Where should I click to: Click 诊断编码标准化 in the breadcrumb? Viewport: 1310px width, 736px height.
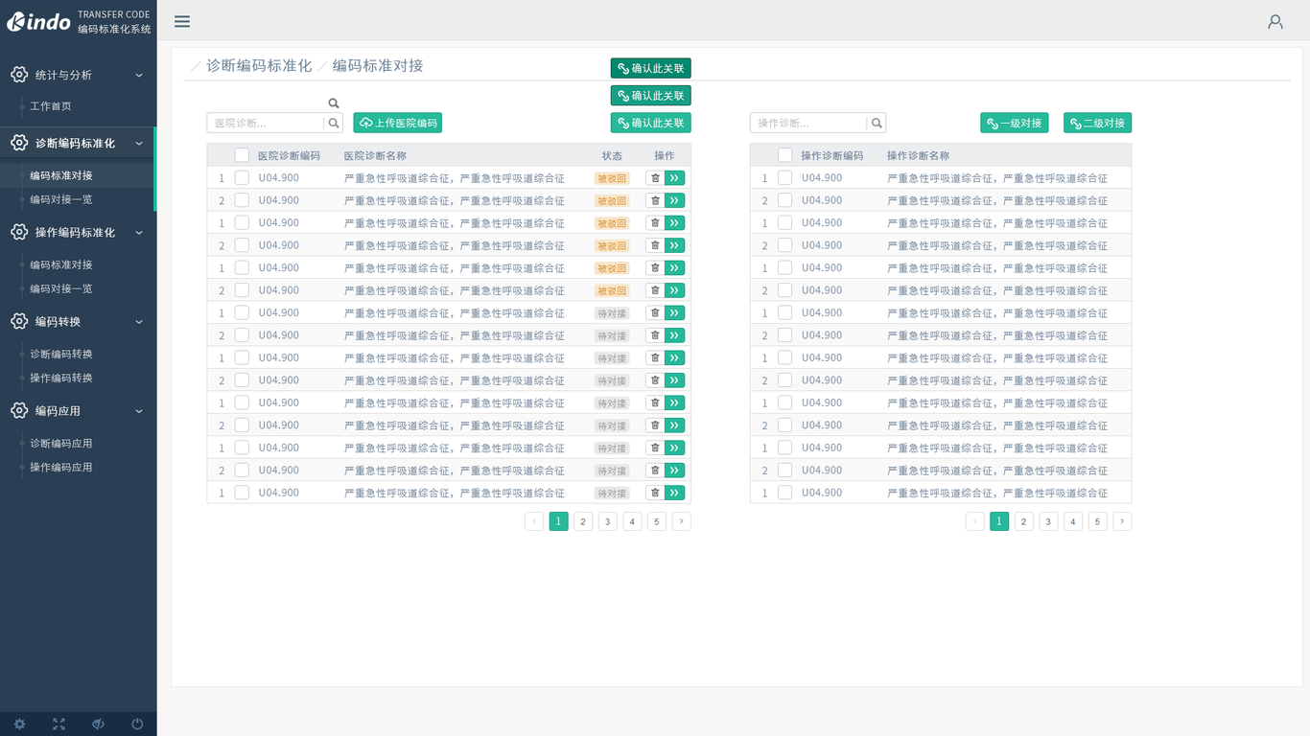pos(259,65)
